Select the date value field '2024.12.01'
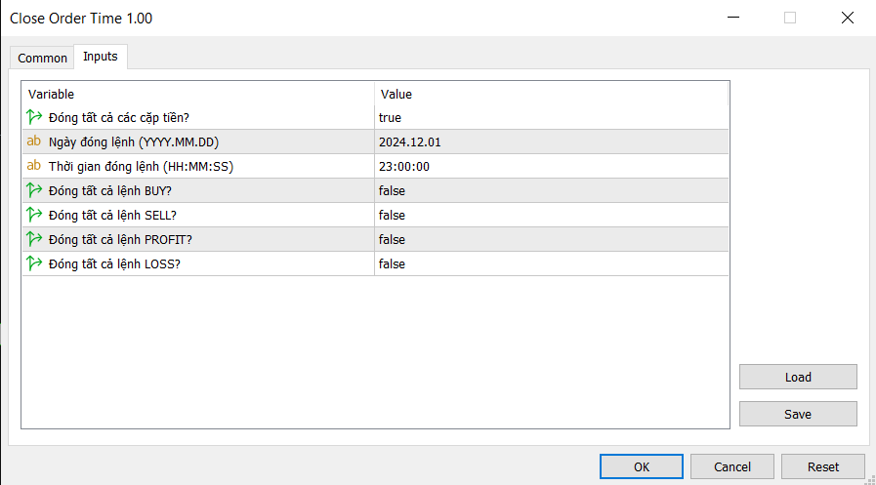The height and width of the screenshot is (485, 876). (x=410, y=141)
